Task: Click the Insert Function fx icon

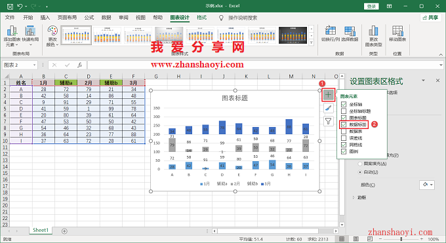Action: [79, 65]
